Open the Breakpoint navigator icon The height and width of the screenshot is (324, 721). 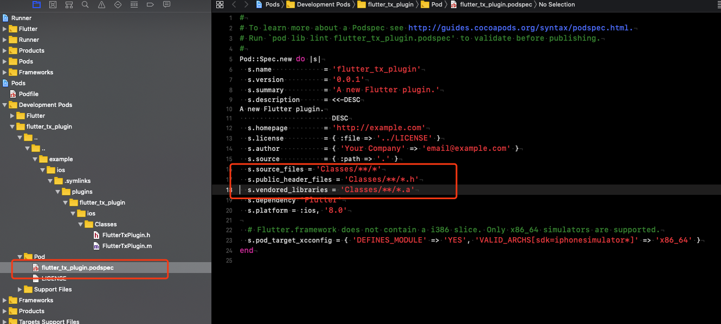coord(150,4)
